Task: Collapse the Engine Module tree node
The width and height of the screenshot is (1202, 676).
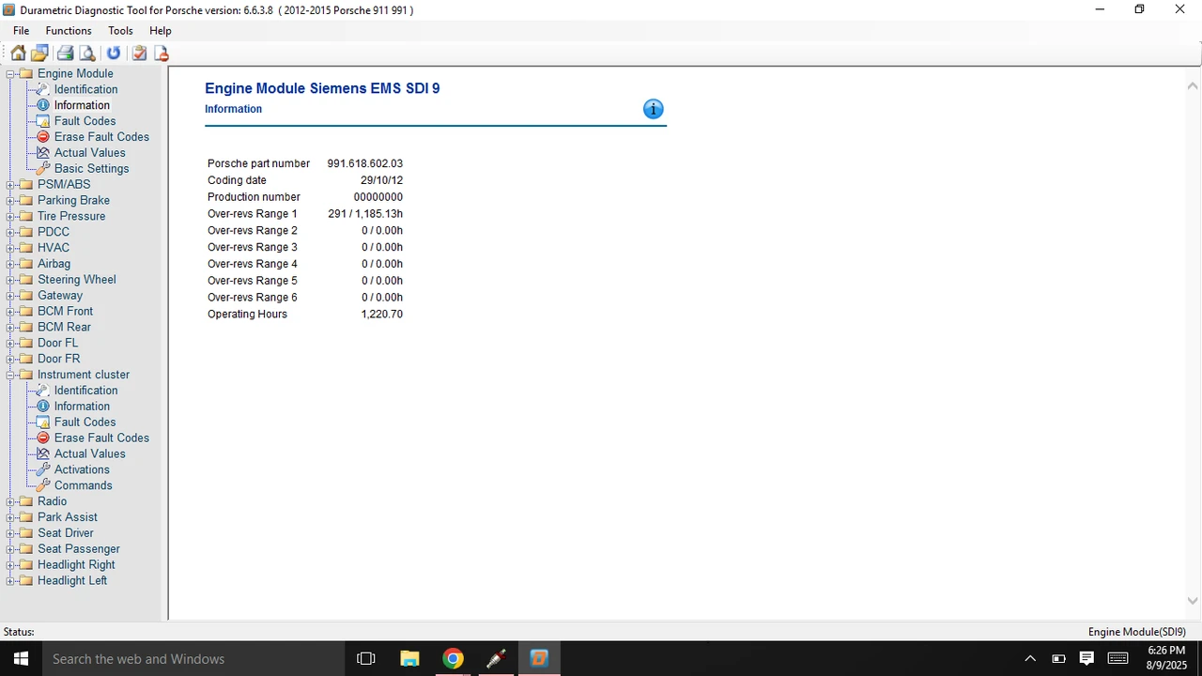Action: 10,73
